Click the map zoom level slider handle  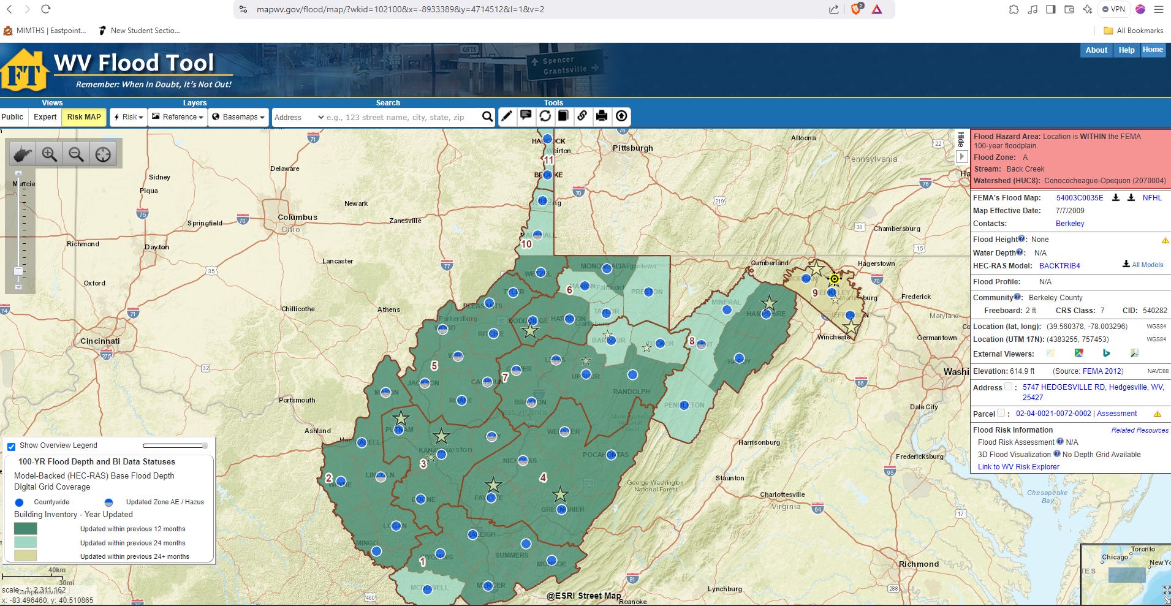tap(18, 271)
